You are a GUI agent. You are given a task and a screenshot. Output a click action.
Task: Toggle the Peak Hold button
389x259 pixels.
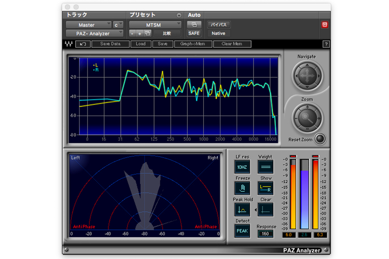pyautogui.click(x=242, y=210)
